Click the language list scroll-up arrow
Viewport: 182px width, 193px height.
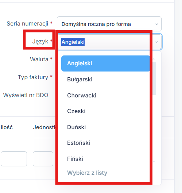pos(154,59)
